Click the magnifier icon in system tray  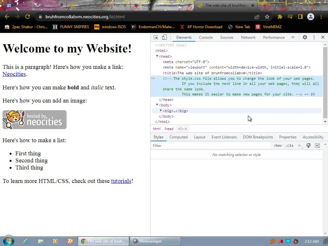(272, 242)
